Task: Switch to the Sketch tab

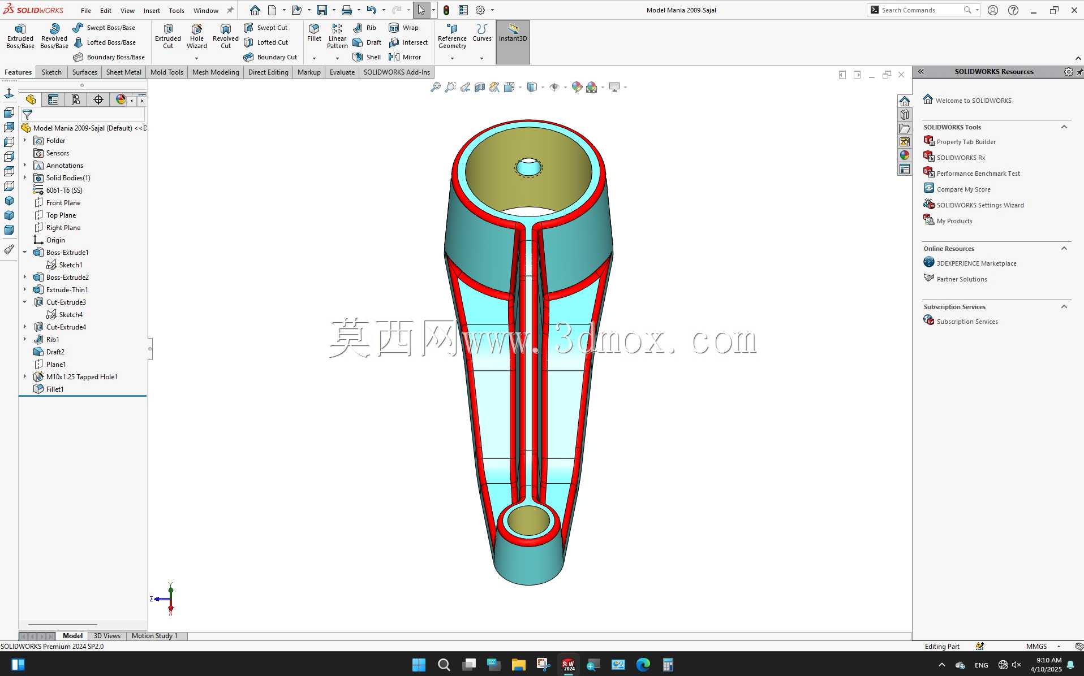Action: pyautogui.click(x=51, y=72)
